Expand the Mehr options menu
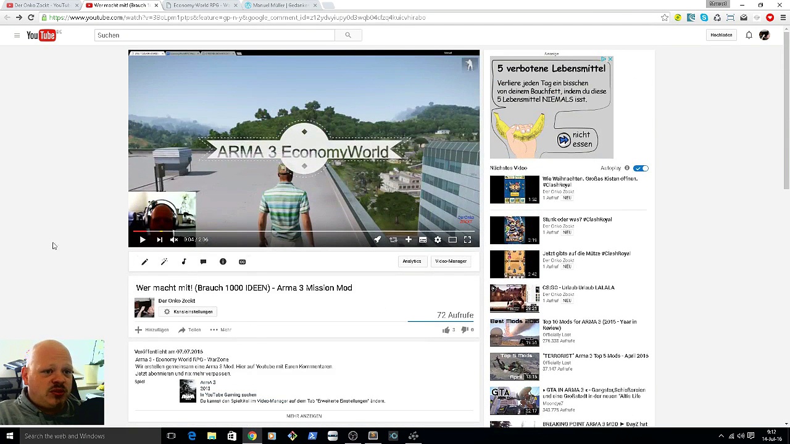This screenshot has height=444, width=790. pyautogui.click(x=220, y=330)
